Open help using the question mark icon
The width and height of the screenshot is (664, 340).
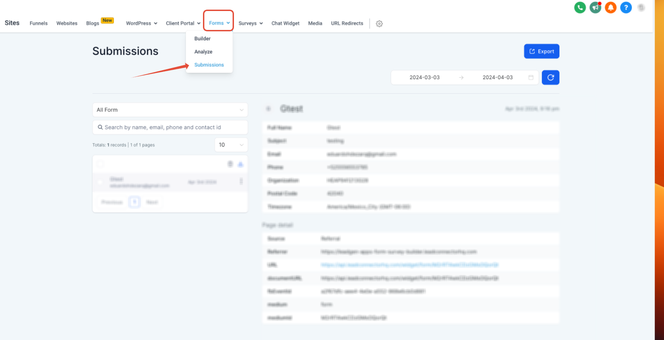point(626,7)
